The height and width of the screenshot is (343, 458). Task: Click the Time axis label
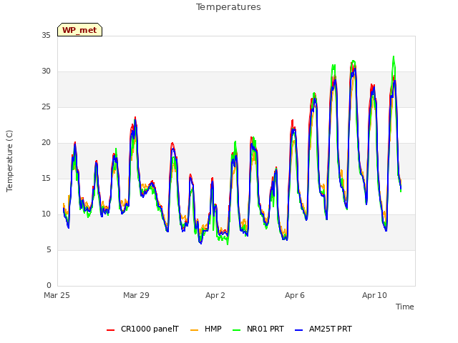point(405,307)
